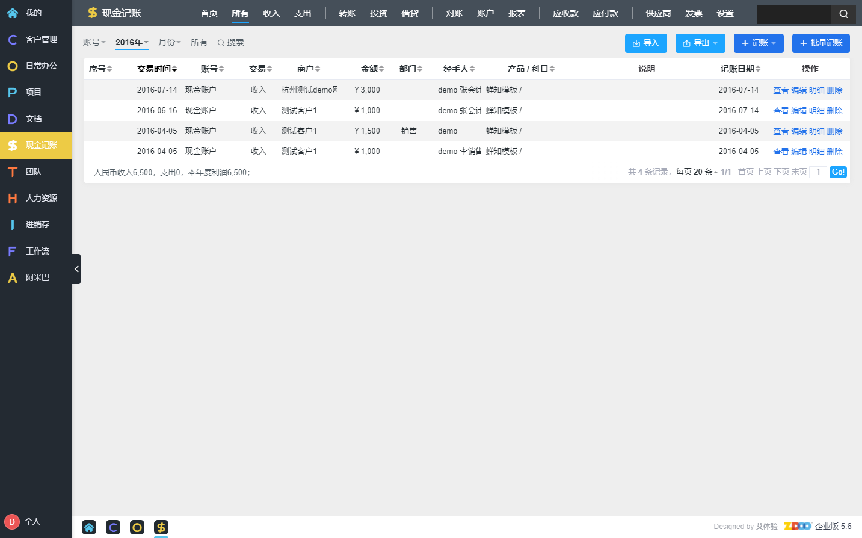Screen dimensions: 862x538
Task: Sort by 记账日期 column
Action: [740, 69]
